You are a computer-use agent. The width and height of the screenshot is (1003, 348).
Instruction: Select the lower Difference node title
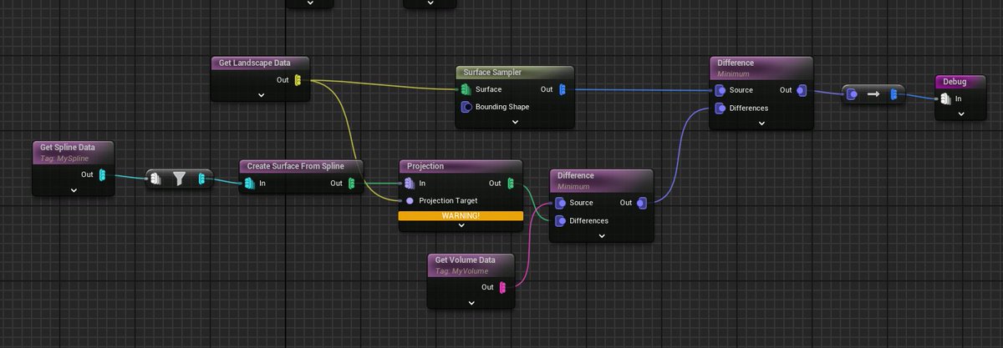[575, 175]
